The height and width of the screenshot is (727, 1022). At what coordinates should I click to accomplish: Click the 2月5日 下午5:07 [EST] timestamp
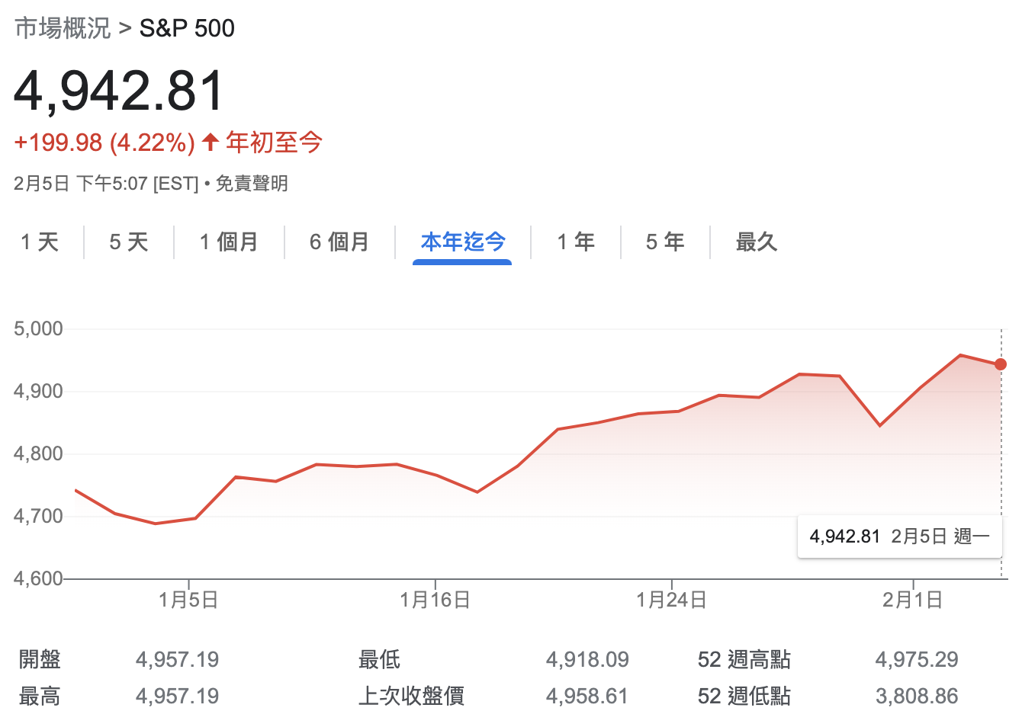pos(106,184)
